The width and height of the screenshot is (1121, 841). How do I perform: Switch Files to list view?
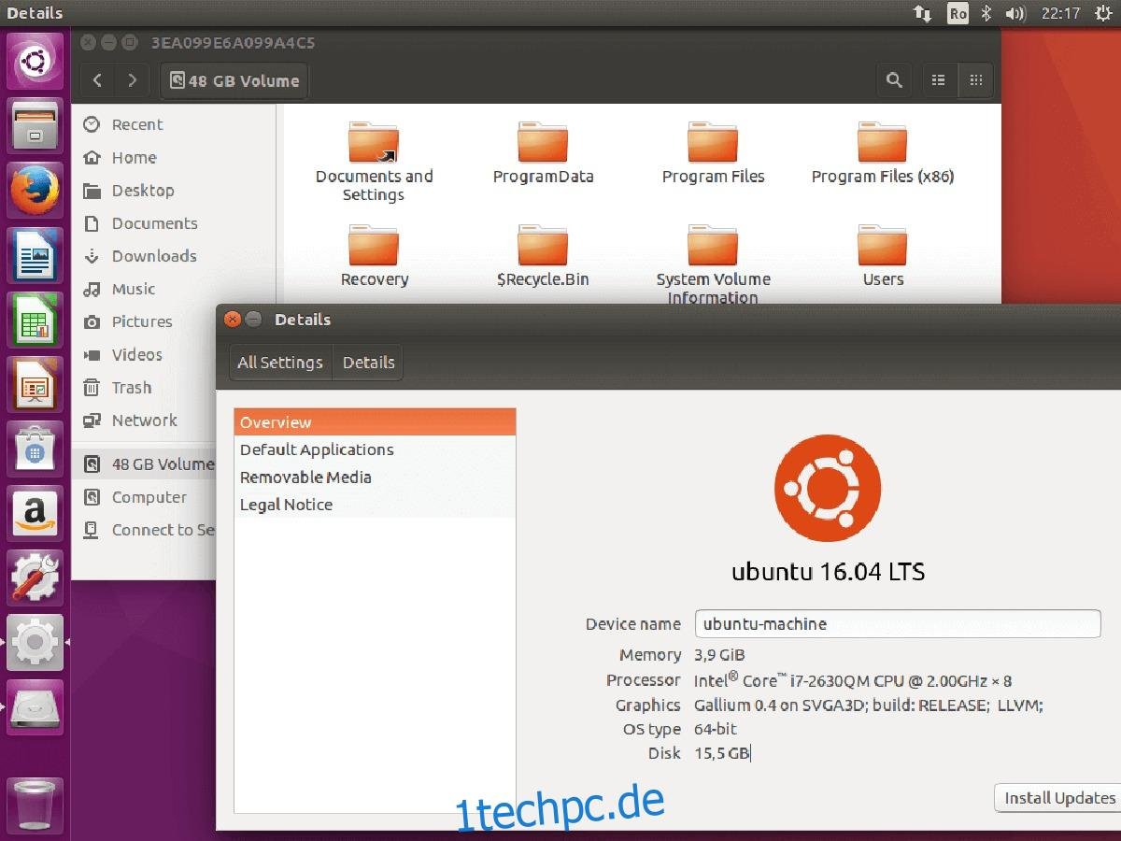939,80
